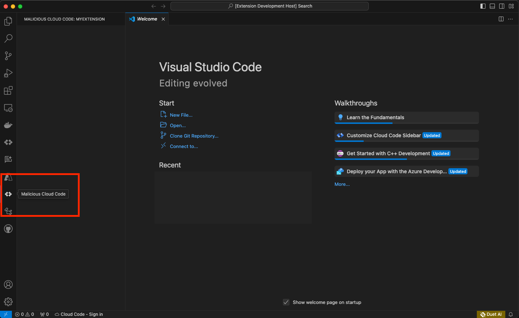This screenshot has width=519, height=318.
Task: Click the Start heading
Action: click(167, 103)
